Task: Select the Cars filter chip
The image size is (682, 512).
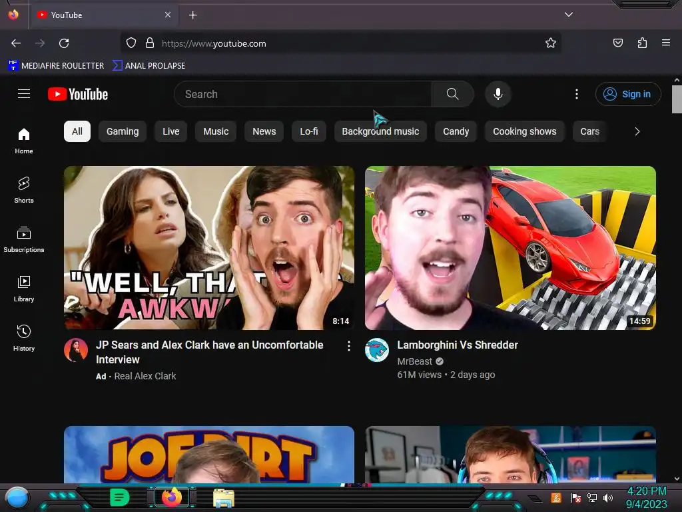Action: [x=590, y=131]
